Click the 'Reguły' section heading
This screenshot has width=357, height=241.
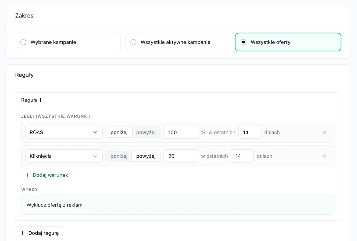pos(24,75)
